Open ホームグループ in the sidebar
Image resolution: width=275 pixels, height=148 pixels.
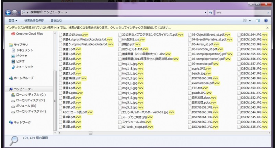coord(25,78)
